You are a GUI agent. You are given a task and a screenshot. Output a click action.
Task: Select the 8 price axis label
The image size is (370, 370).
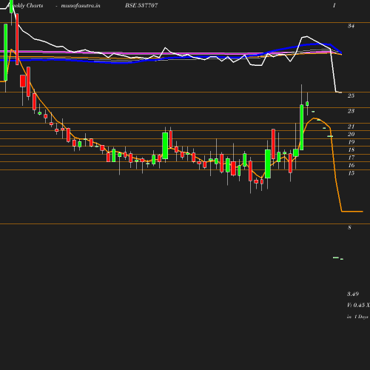coord(349,227)
